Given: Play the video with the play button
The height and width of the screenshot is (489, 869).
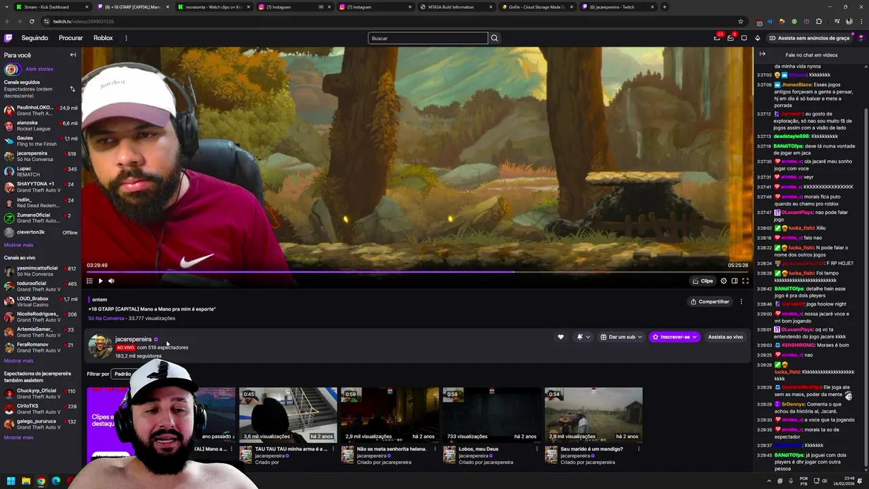Looking at the screenshot, I should 100,280.
